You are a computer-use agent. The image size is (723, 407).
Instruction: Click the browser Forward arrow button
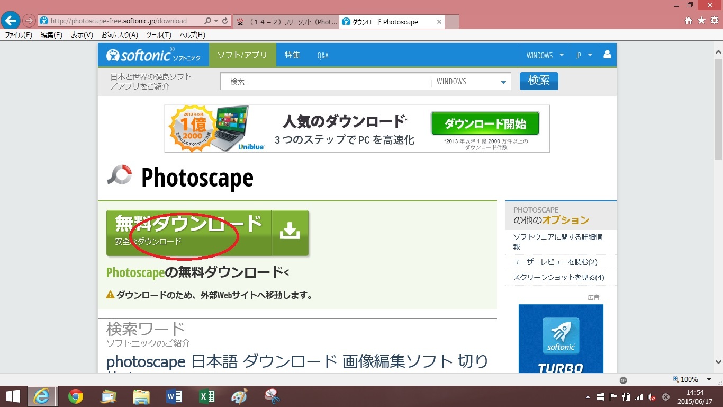point(29,21)
